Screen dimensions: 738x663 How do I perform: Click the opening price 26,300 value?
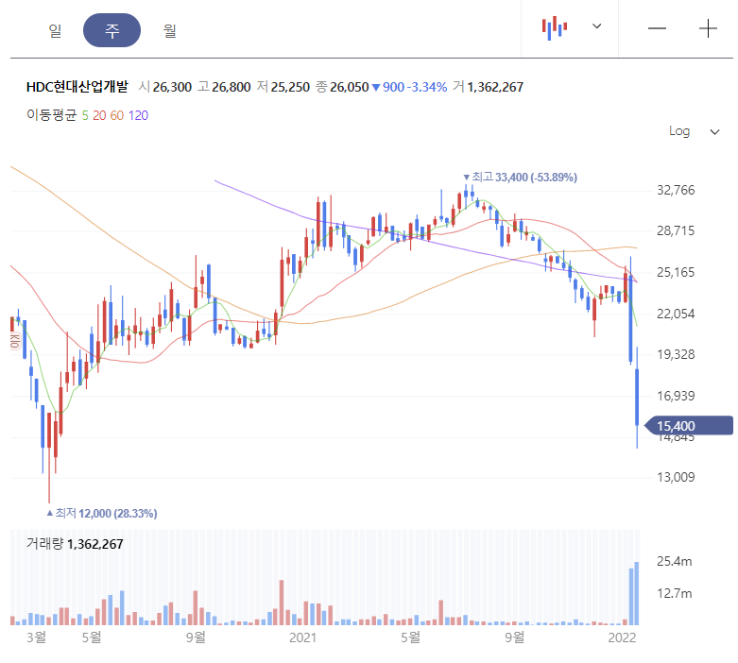click(172, 87)
